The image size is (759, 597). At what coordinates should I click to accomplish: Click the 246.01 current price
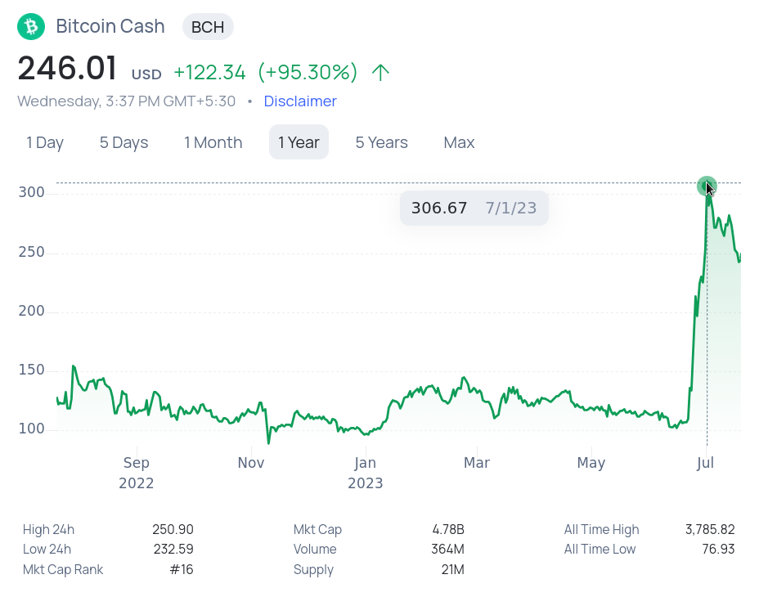pyautogui.click(x=67, y=68)
